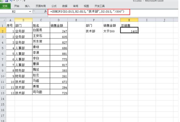Select cell H2 containing 1401
Viewport: 180px width, 122px height.
coord(129,31)
